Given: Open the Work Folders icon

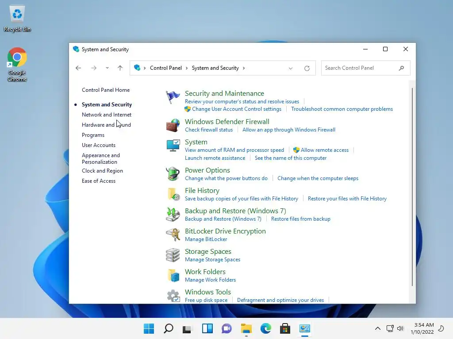Looking at the screenshot, I should [x=173, y=275].
